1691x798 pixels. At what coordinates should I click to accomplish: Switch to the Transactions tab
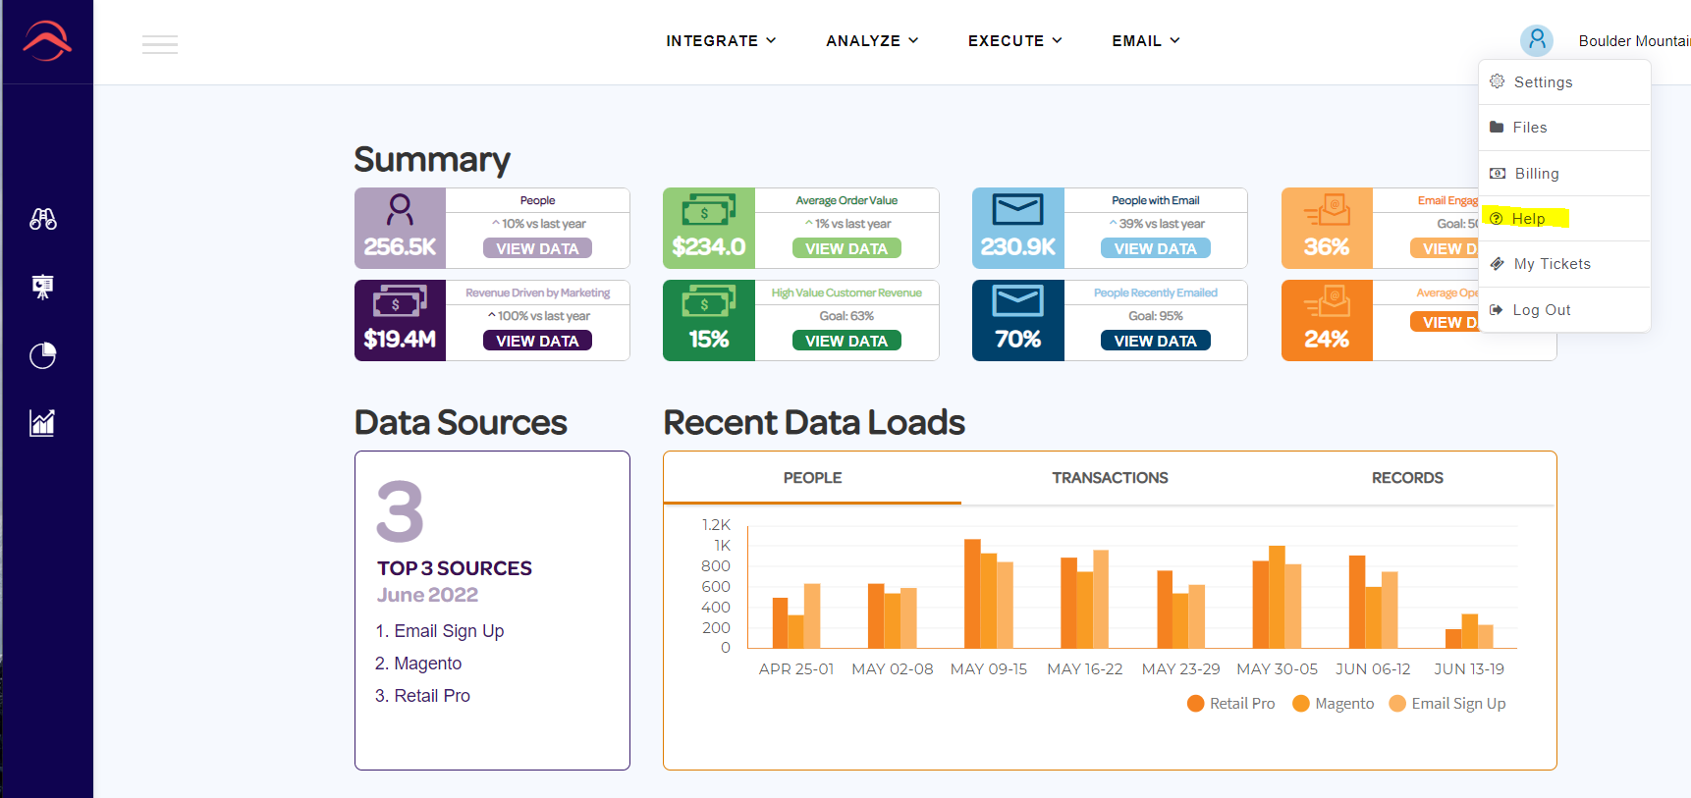point(1110,478)
